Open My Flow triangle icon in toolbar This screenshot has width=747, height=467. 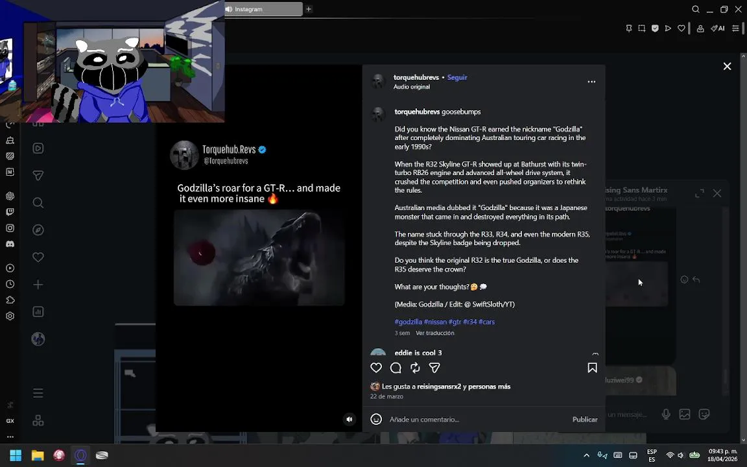pos(668,29)
